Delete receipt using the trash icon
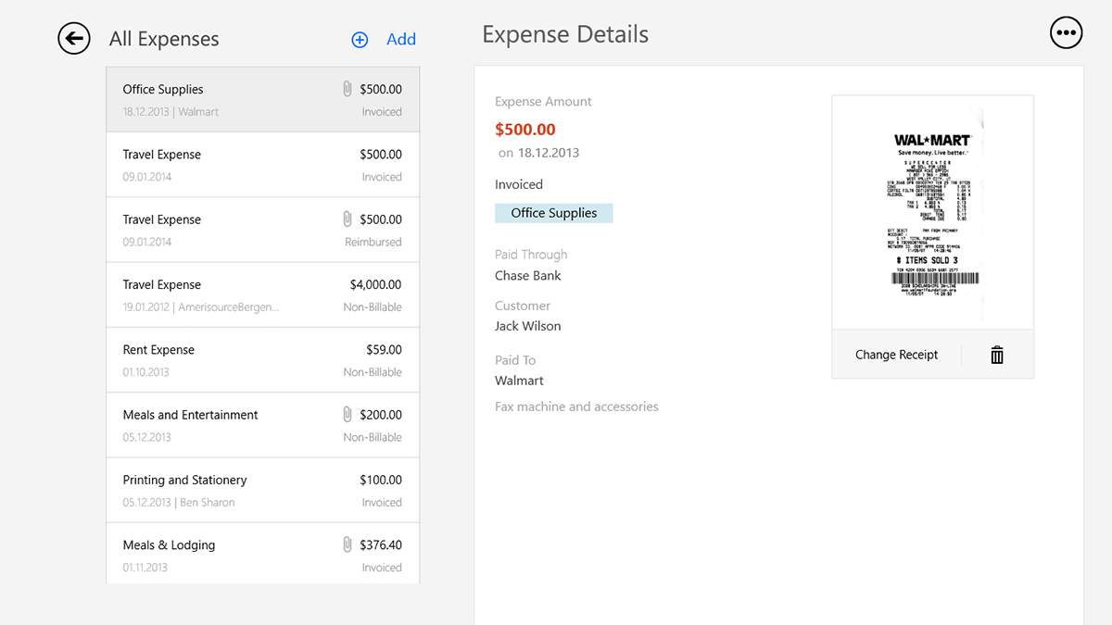Image resolution: width=1112 pixels, height=625 pixels. coord(997,355)
